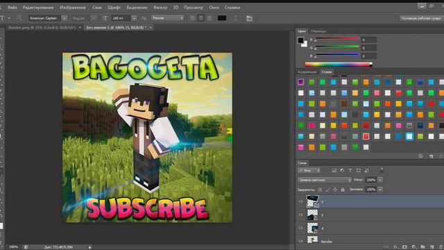Center text alignment in options bar

coord(201,18)
